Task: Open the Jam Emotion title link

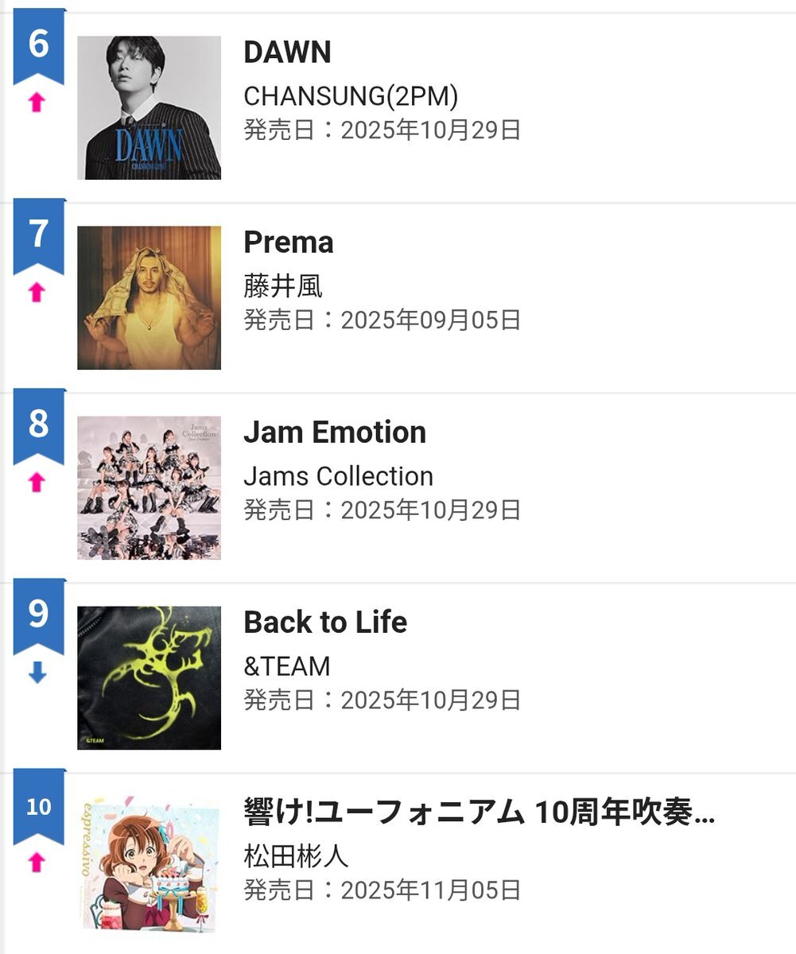Action: click(x=335, y=432)
